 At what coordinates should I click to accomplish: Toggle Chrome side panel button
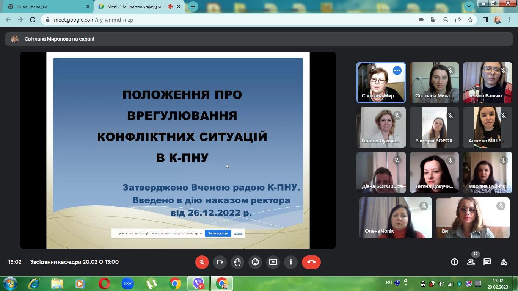(x=485, y=20)
